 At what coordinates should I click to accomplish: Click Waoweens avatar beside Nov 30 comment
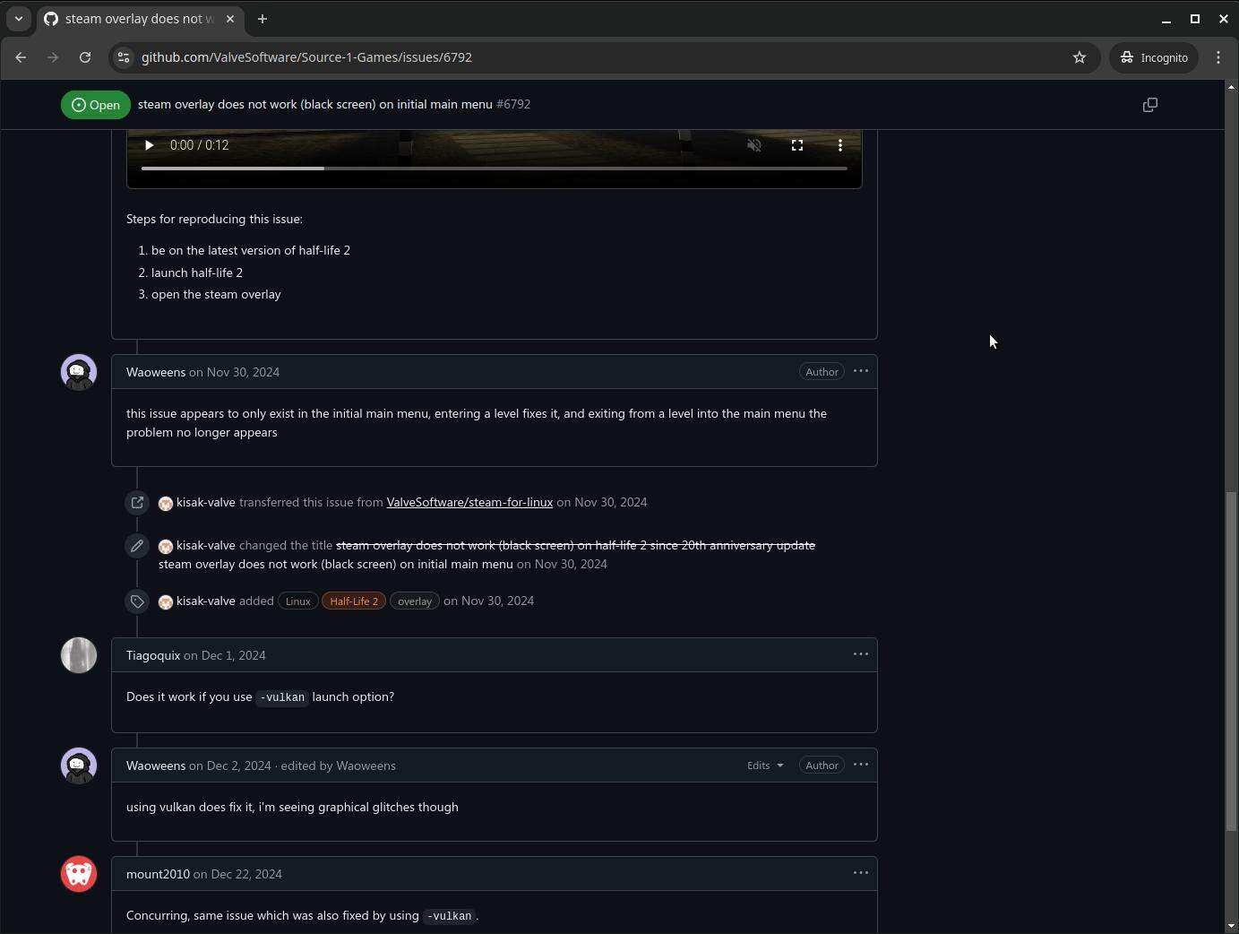pyautogui.click(x=79, y=372)
